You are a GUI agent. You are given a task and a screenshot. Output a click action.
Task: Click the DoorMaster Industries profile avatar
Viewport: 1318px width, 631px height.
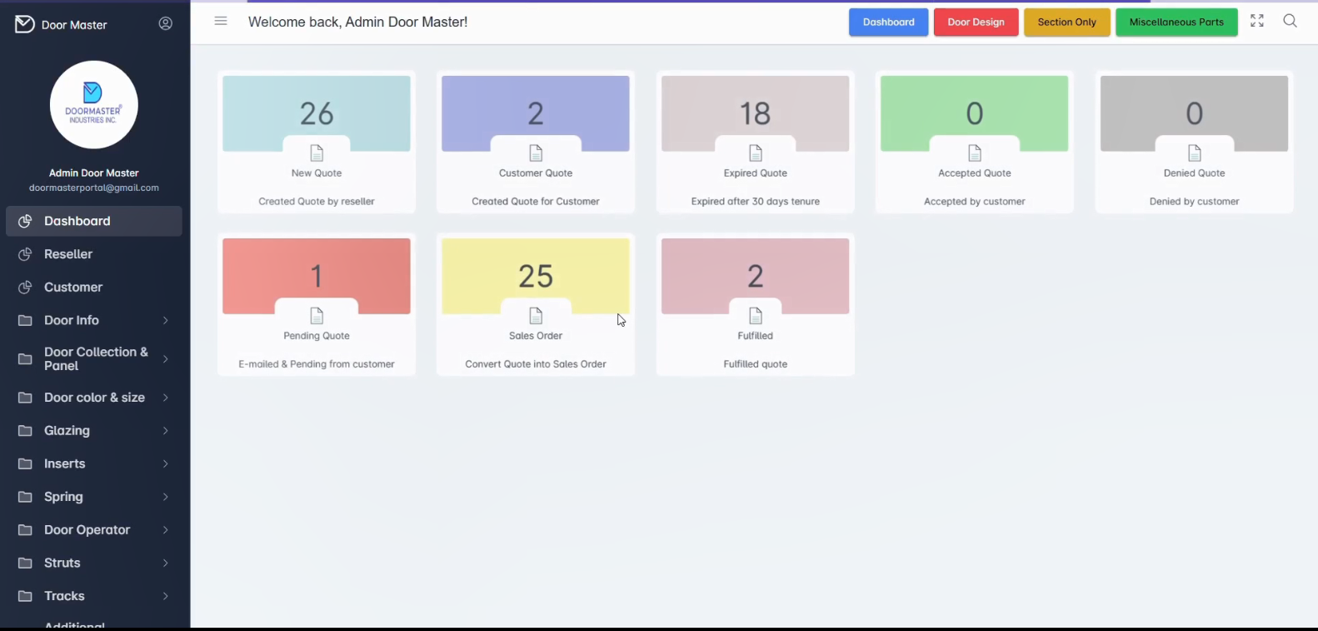94,105
